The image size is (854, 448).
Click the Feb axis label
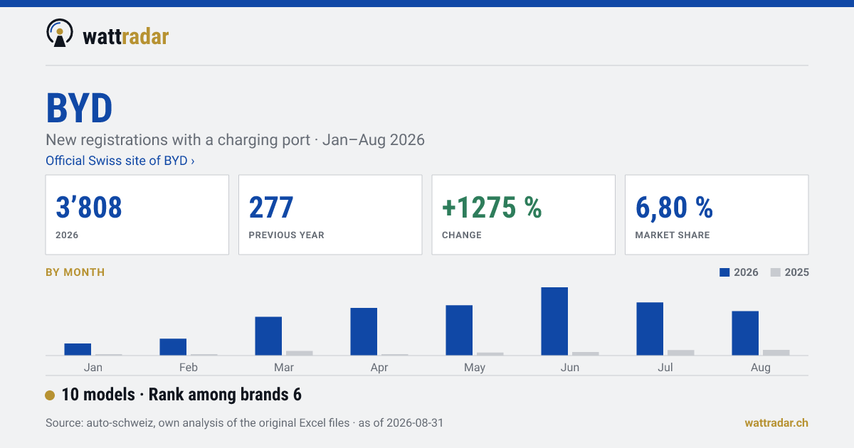(189, 368)
